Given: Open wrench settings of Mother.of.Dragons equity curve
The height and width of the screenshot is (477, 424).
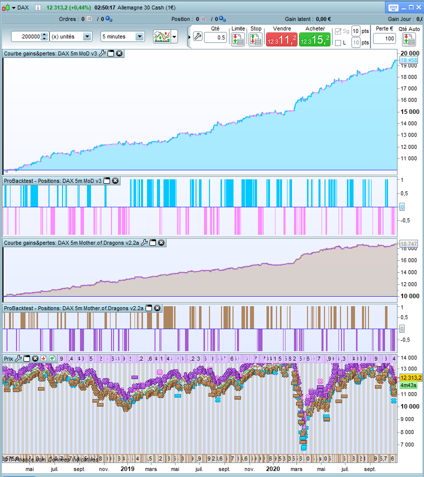Looking at the screenshot, I should pos(144,242).
